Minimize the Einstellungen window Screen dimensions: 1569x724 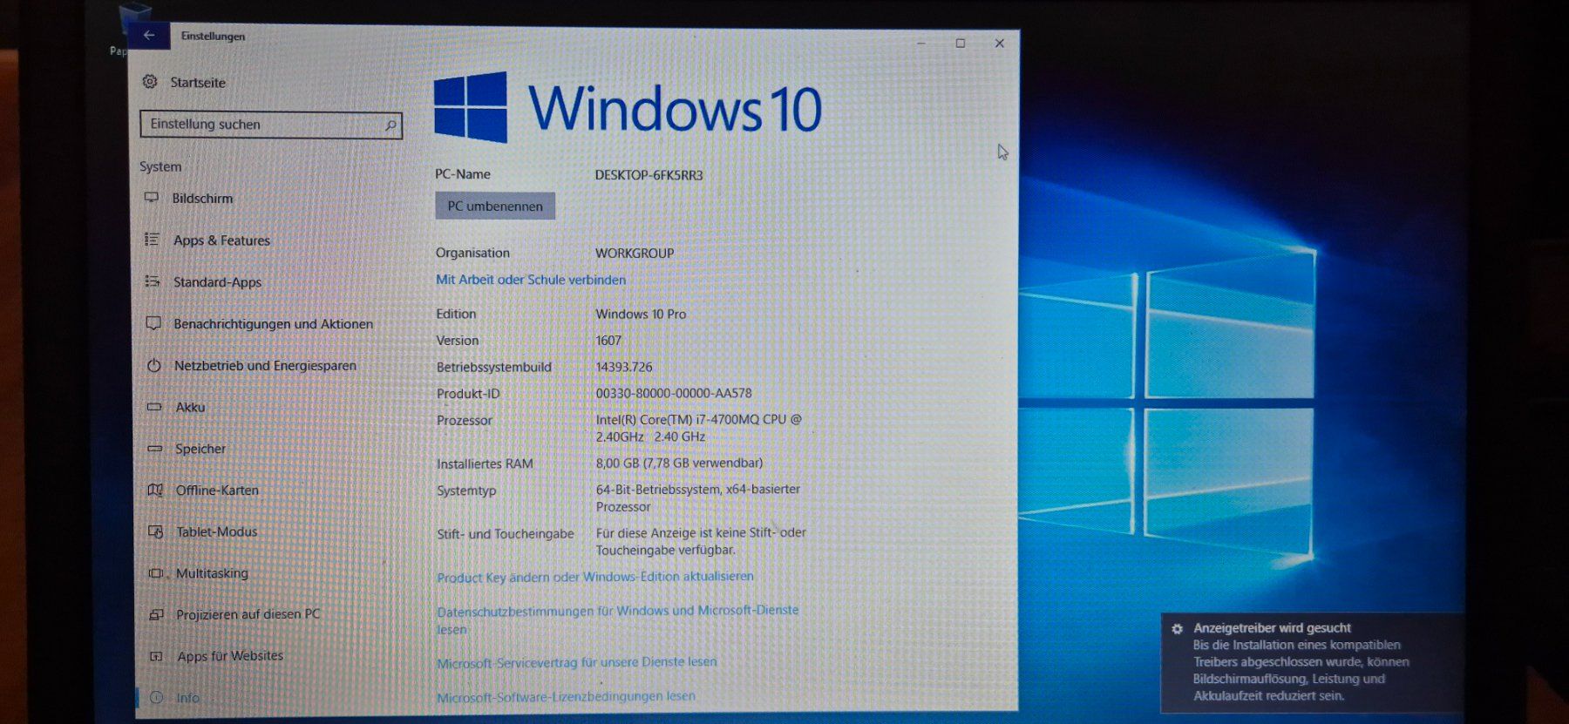coord(921,43)
